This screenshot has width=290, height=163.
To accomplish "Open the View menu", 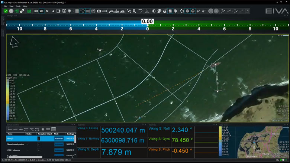I will [12, 6].
